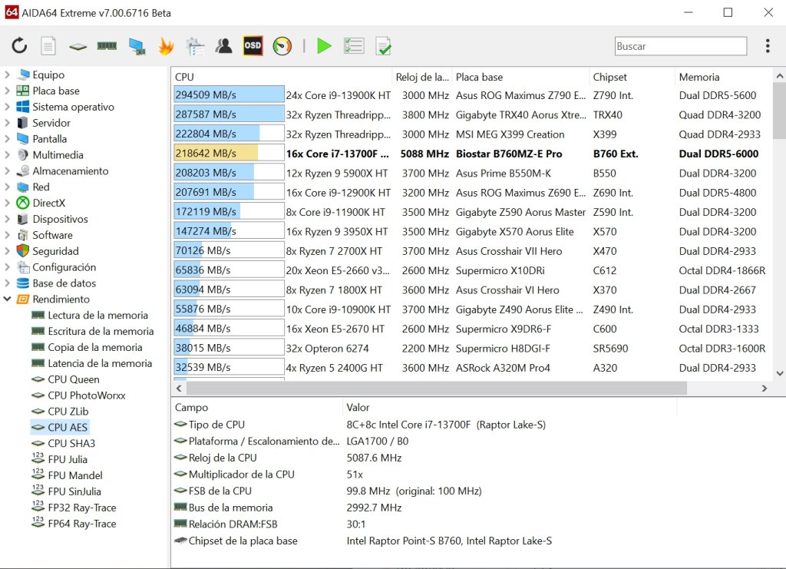This screenshot has height=569, width=786.
Task: Toggle the OSD panel icon
Action: pos(253,46)
